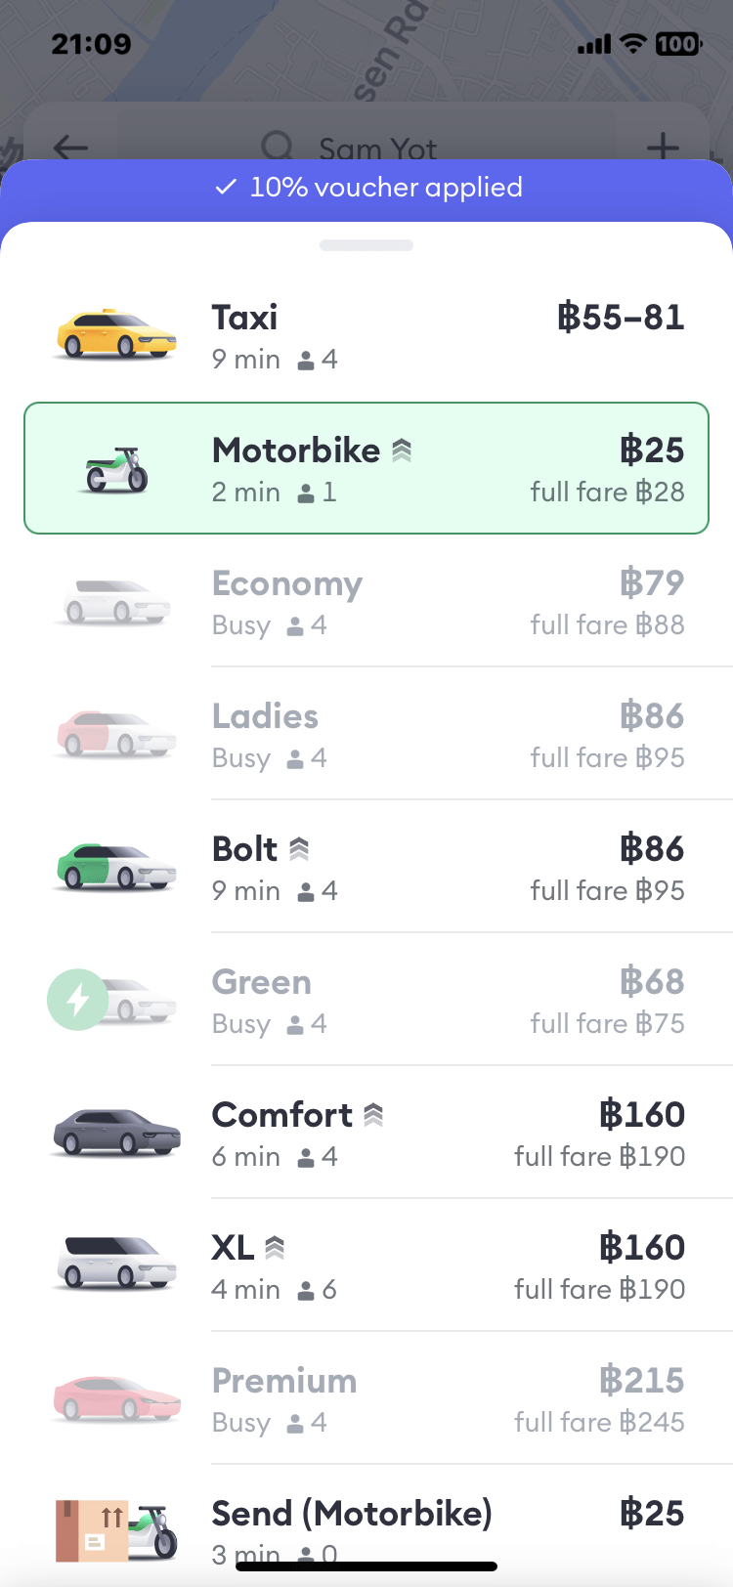Screen dimensions: 733x1587
Task: Add a stop with plus icon
Action: coord(663,149)
